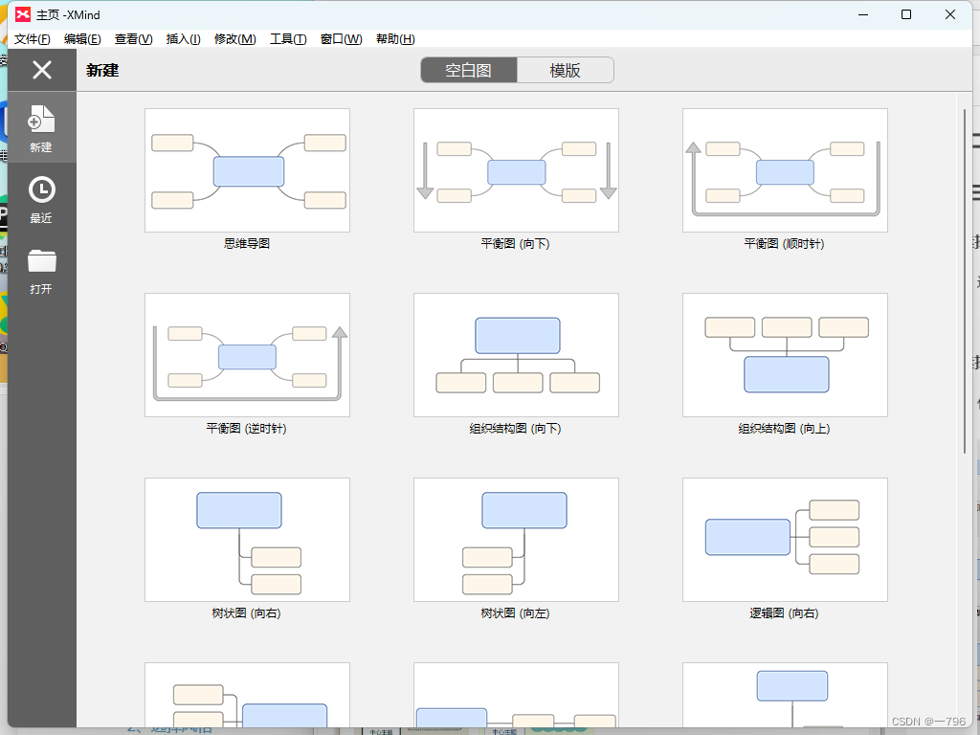Choose the 平衡图 (顺时针) template thumbnail
980x735 pixels.
(785, 170)
